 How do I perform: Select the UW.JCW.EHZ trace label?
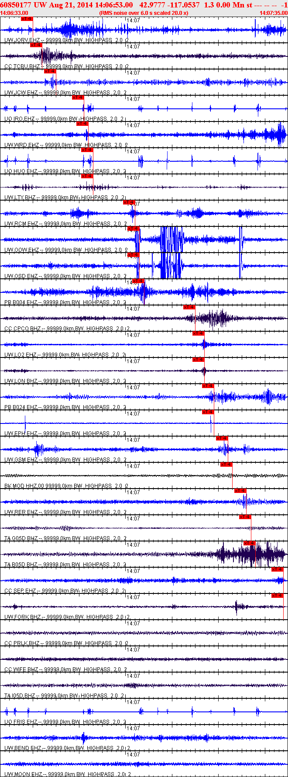point(21,93)
